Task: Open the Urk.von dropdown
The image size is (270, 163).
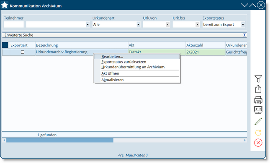Action: tap(167, 25)
